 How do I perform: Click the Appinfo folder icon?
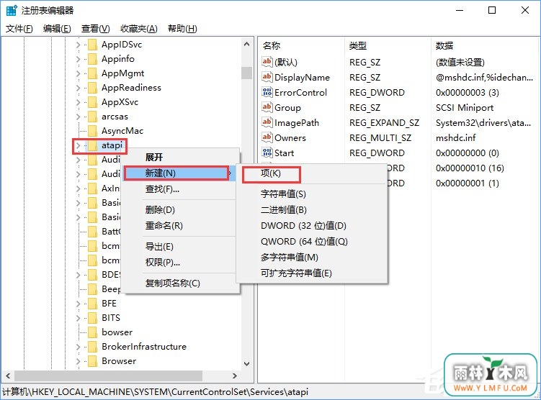coord(92,59)
